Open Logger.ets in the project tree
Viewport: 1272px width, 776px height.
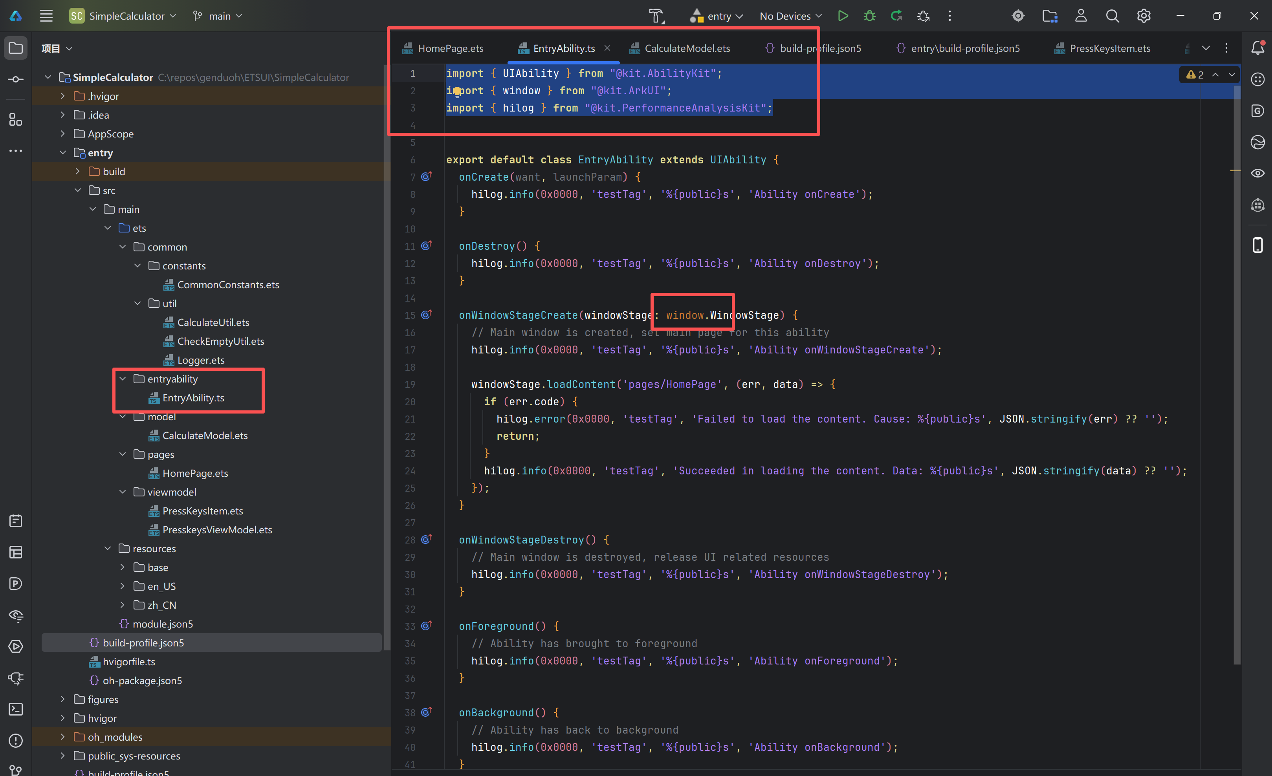click(x=201, y=360)
